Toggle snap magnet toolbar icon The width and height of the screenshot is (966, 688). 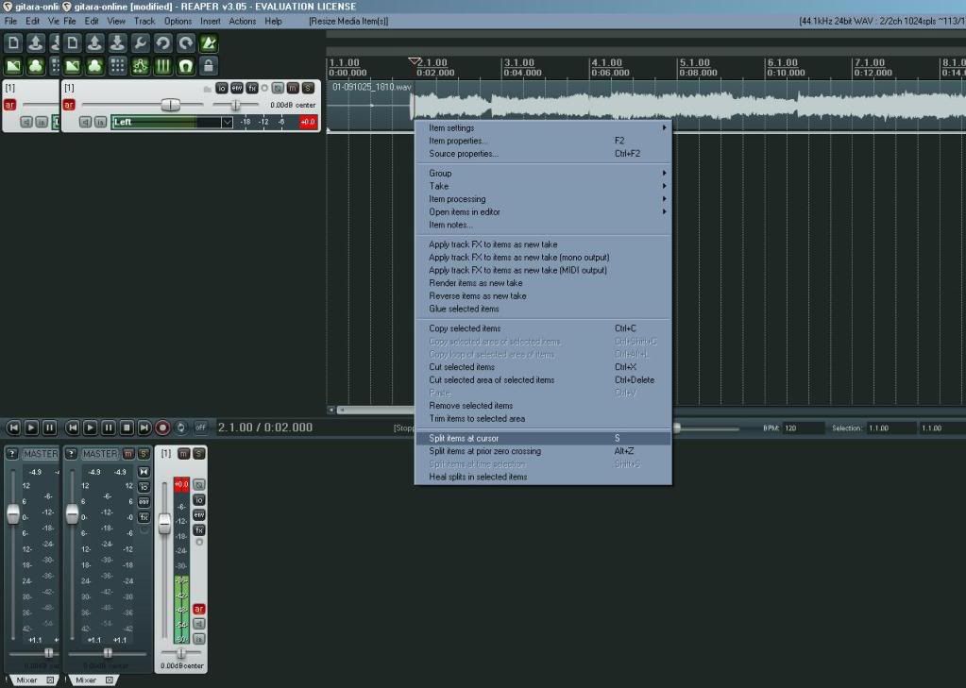pyautogui.click(x=185, y=65)
